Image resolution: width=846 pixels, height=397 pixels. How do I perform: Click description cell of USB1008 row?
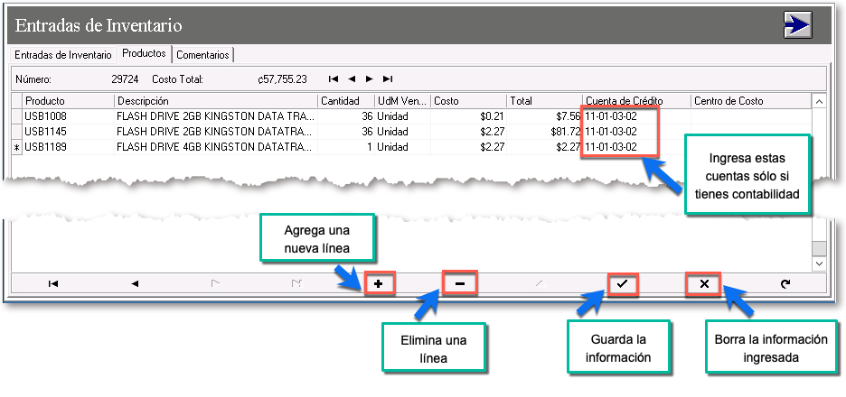pos(216,115)
